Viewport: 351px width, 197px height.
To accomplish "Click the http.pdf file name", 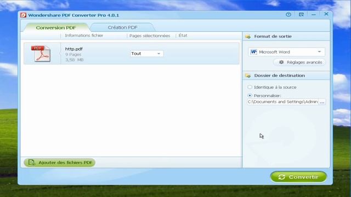I will coord(74,49).
